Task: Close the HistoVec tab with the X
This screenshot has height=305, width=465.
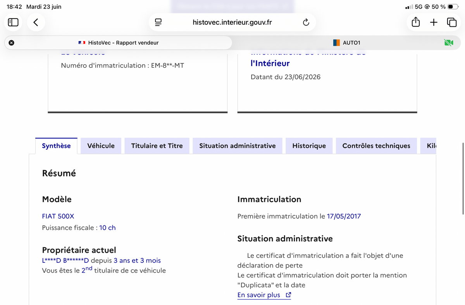Action: (x=12, y=43)
